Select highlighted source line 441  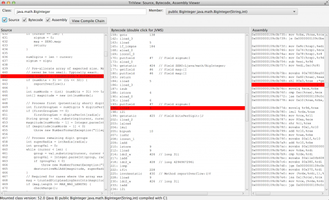point(52,76)
